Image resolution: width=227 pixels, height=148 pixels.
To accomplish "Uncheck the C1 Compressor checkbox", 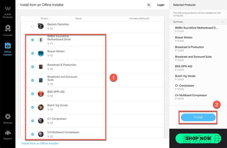I will 32,121.
